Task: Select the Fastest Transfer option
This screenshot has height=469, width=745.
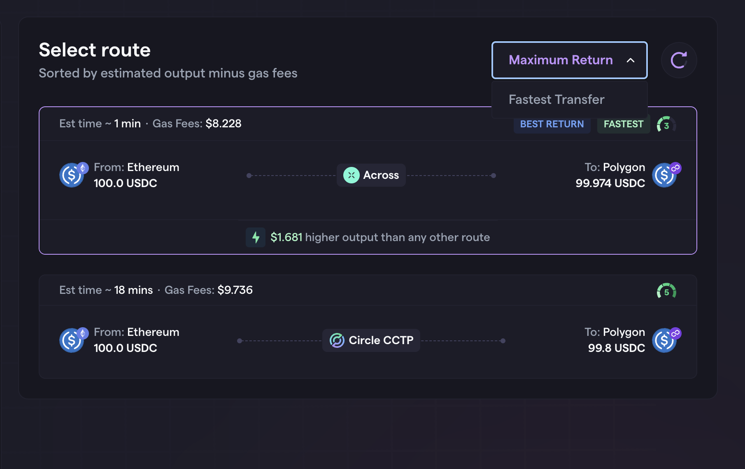Action: (569, 99)
